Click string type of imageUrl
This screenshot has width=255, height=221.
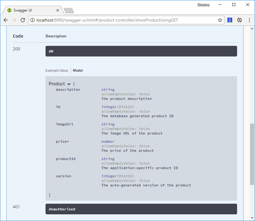pos(108,124)
